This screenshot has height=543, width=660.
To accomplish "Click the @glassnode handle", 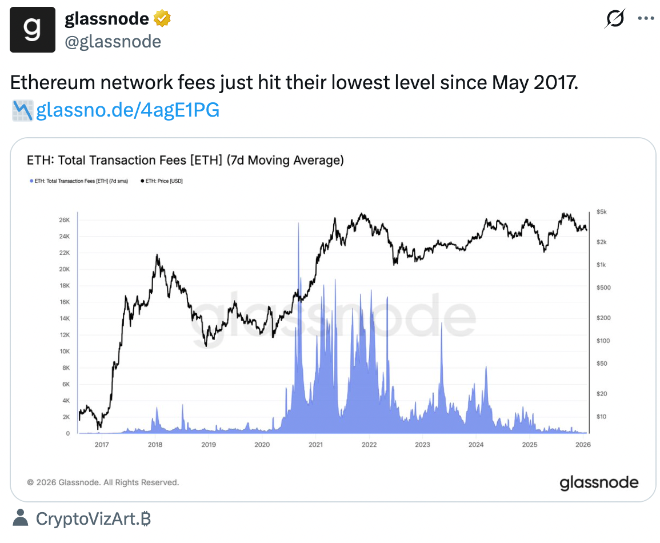I will (x=112, y=41).
